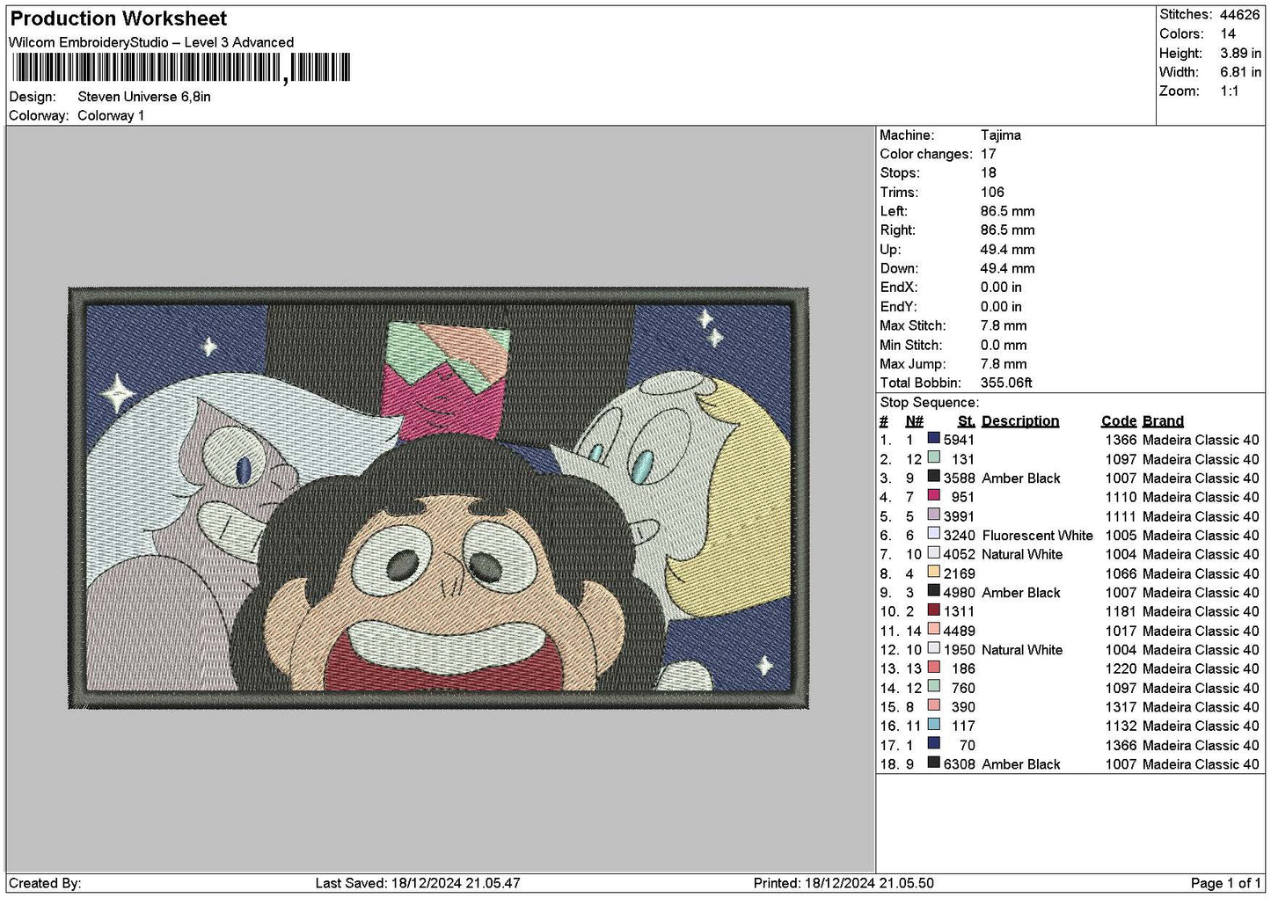
Task: Select the Brand column header
Action: point(1163,421)
